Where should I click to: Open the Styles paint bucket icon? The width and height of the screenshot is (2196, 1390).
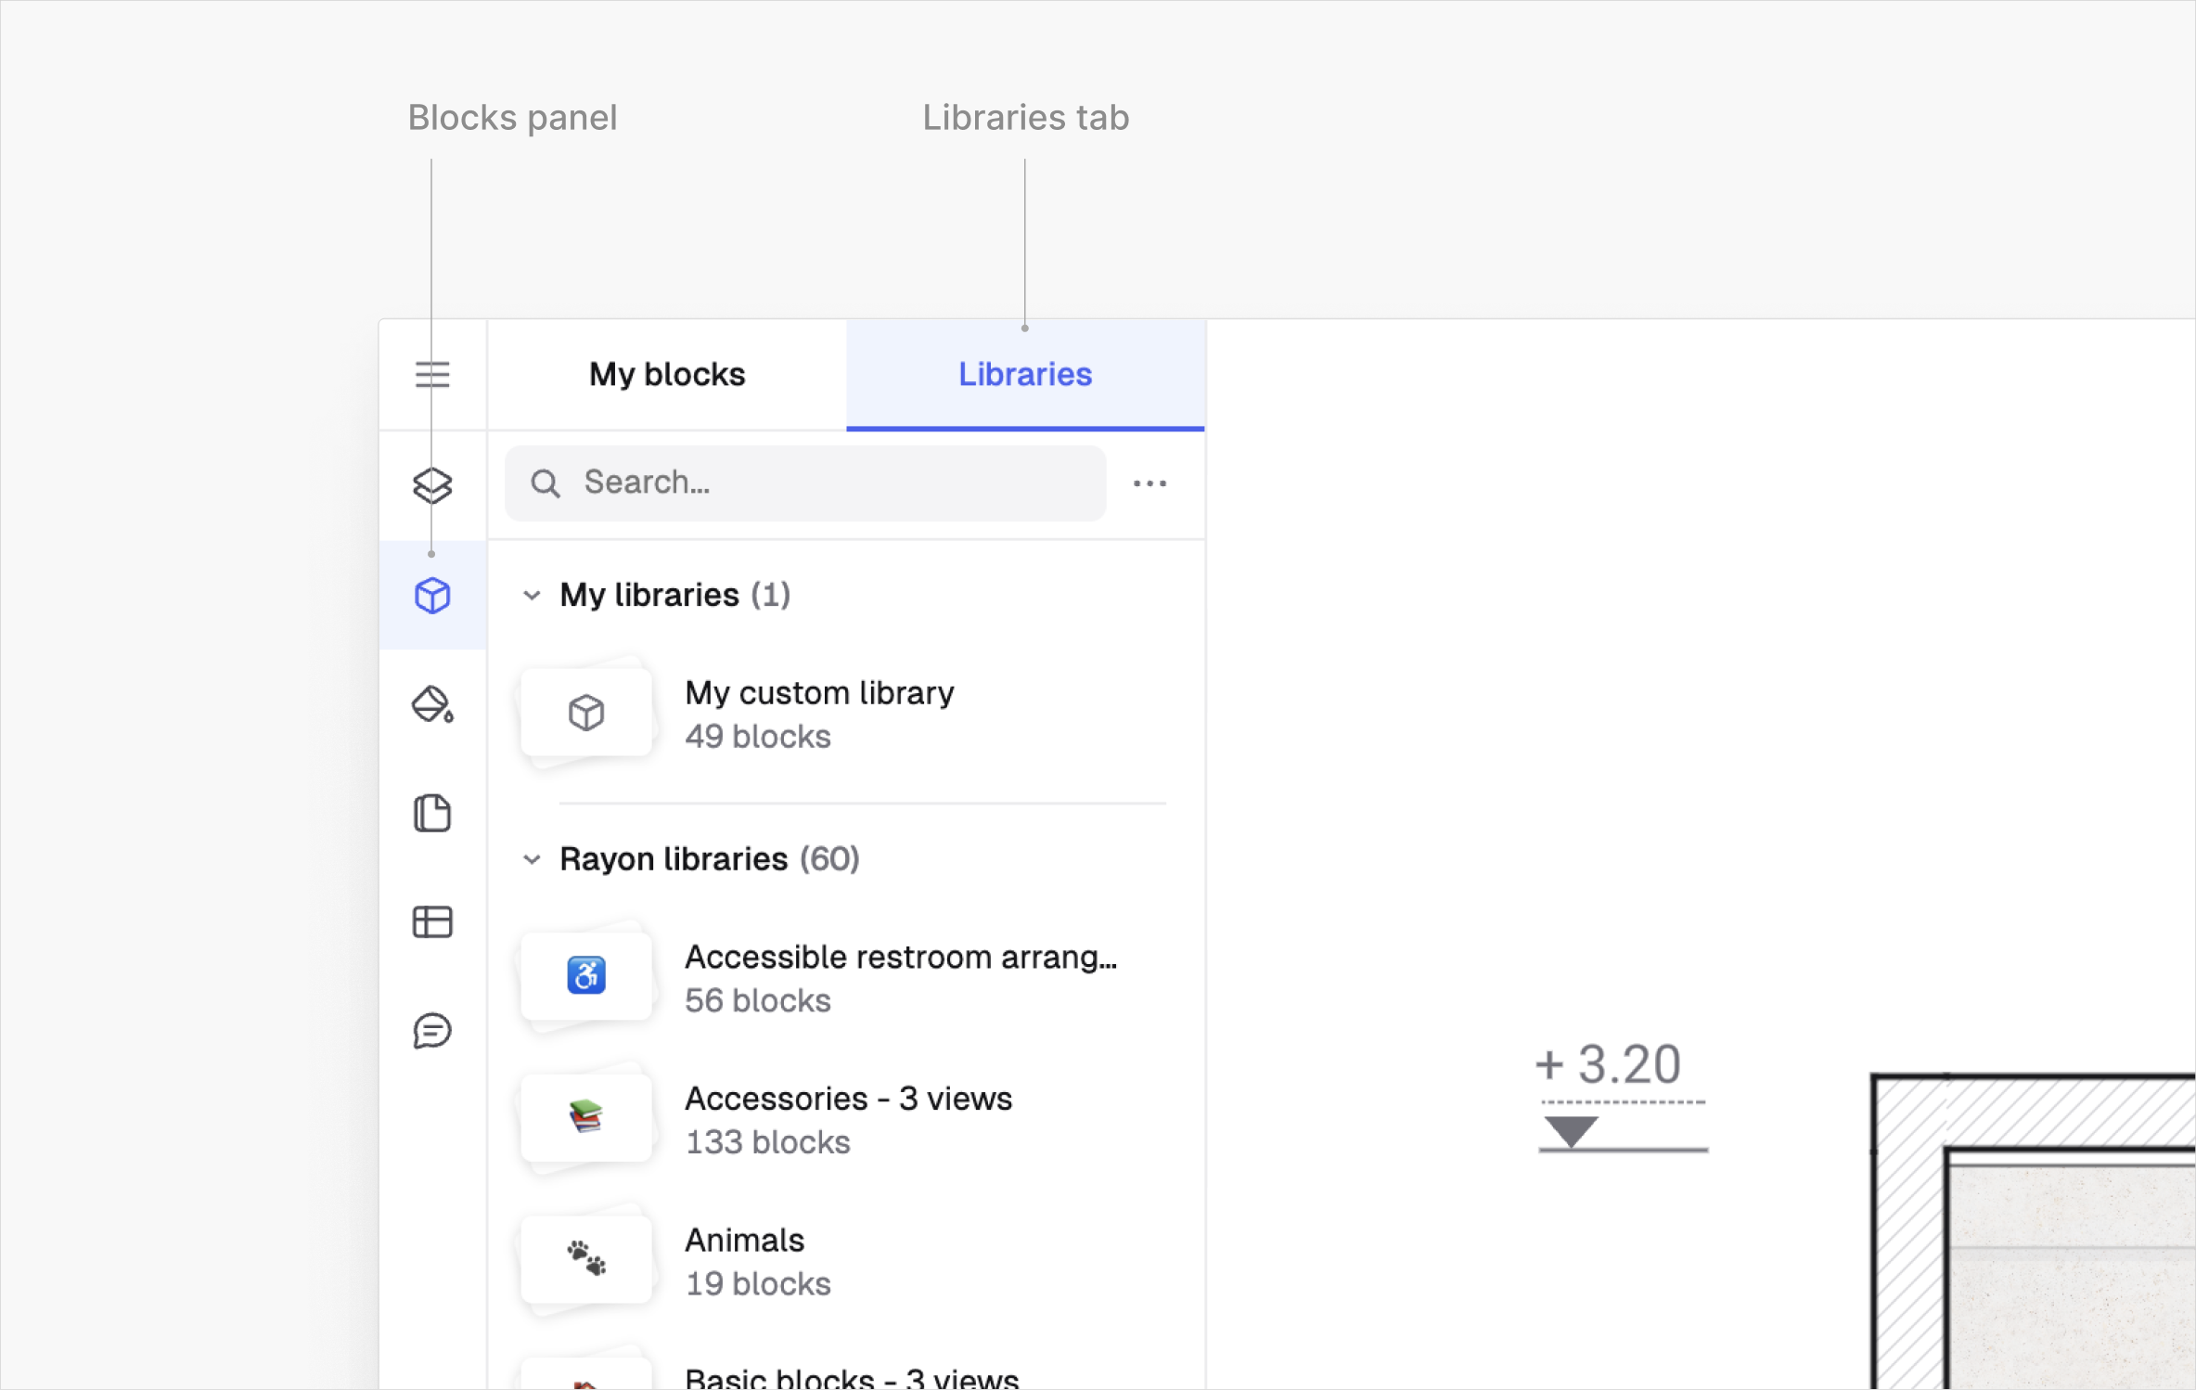click(x=431, y=704)
